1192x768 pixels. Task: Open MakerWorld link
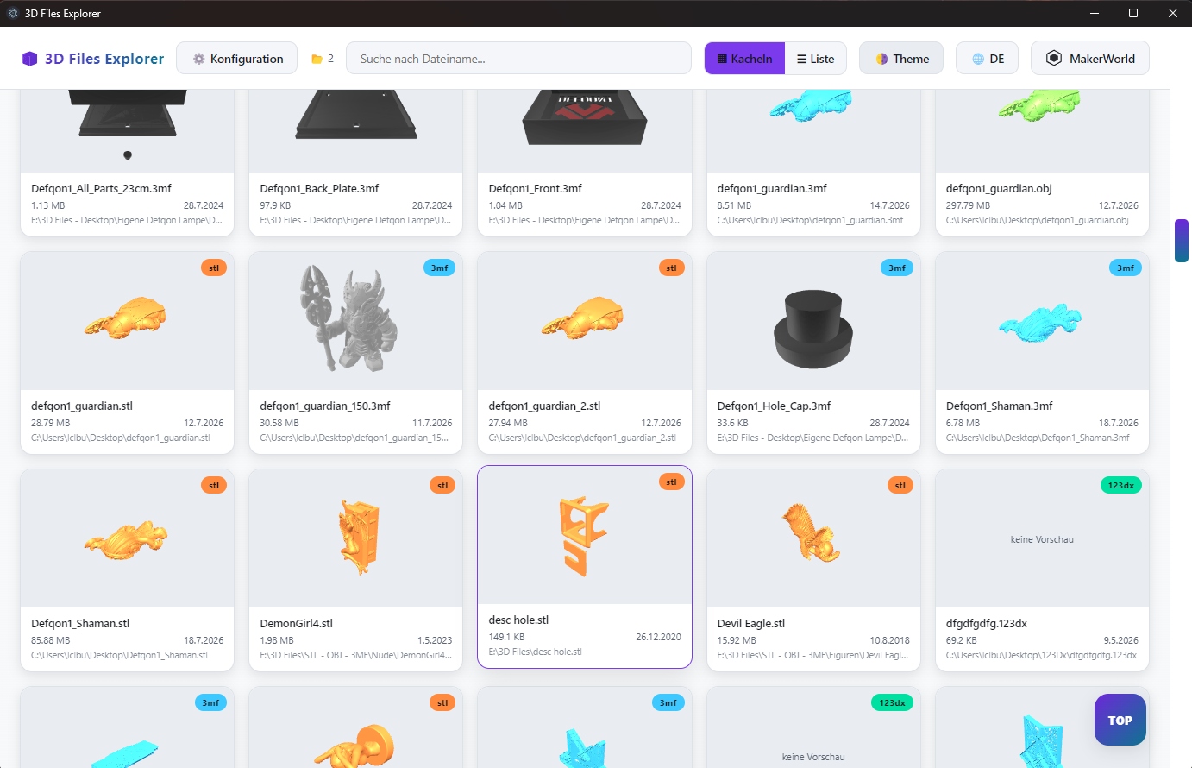tap(1090, 59)
